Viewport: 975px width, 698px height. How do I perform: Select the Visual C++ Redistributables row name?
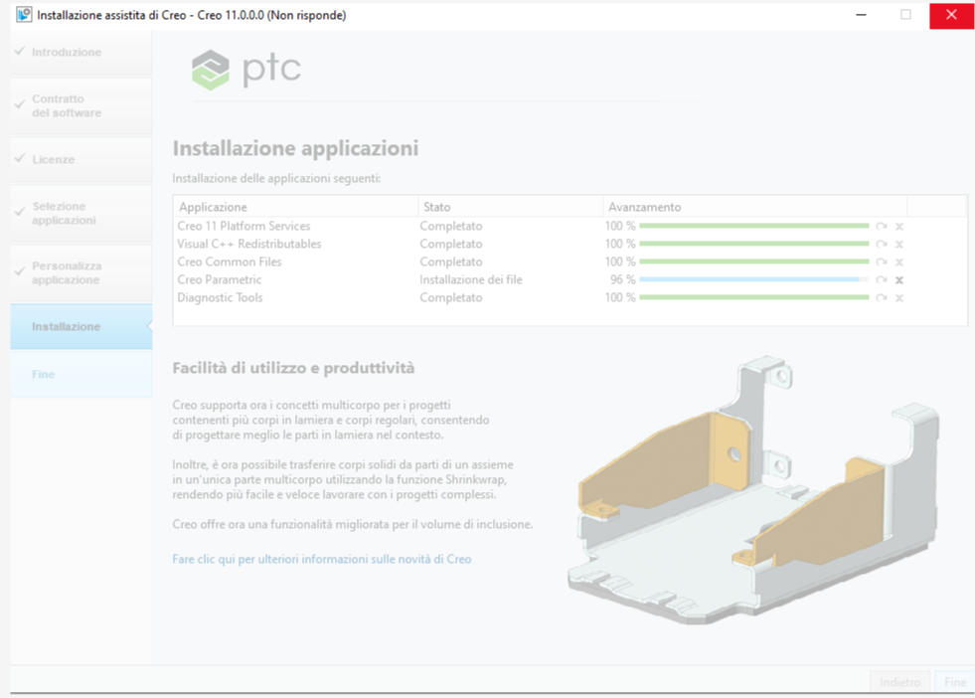(249, 244)
